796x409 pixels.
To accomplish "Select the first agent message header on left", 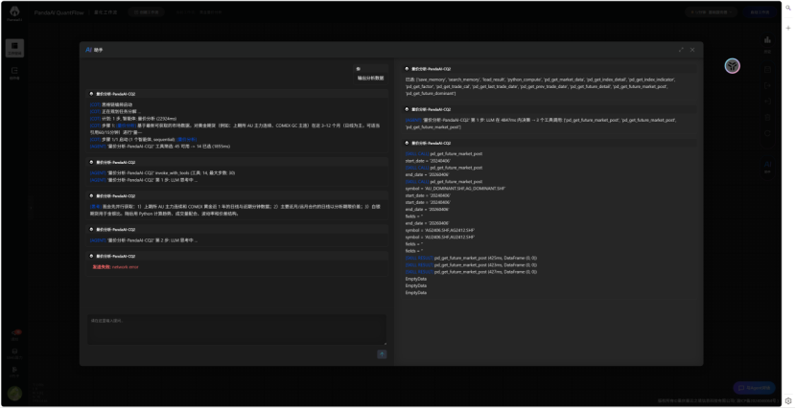I will (113, 93).
